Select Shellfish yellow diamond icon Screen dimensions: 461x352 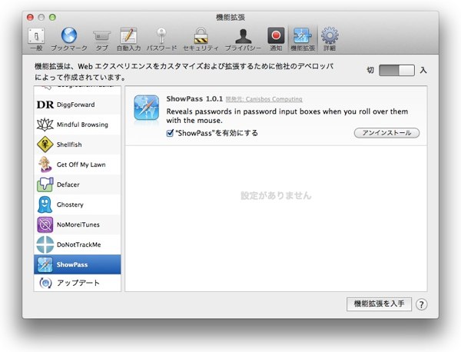(45, 144)
